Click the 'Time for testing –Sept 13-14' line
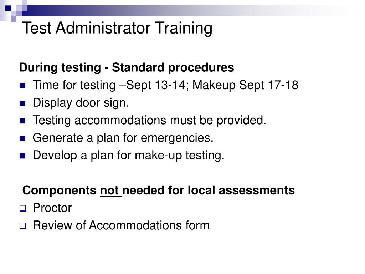The height and width of the screenshot is (274, 365). 165,85
